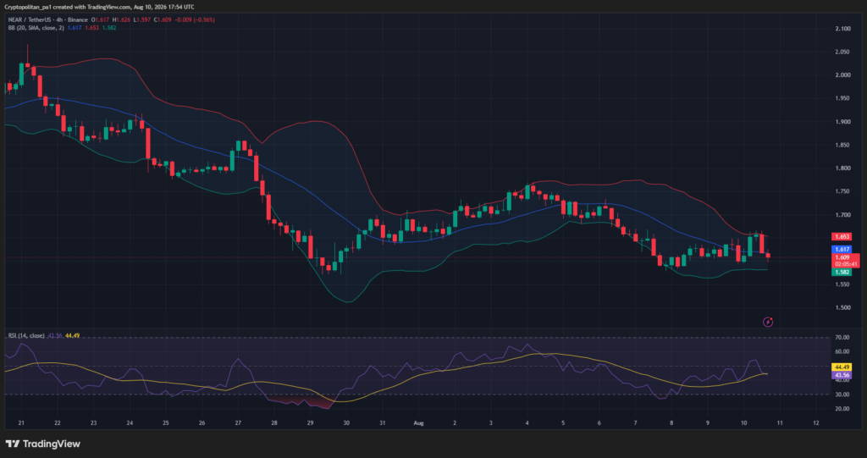Click the 2.000 price axis label
The width and height of the screenshot is (867, 458).
point(842,75)
